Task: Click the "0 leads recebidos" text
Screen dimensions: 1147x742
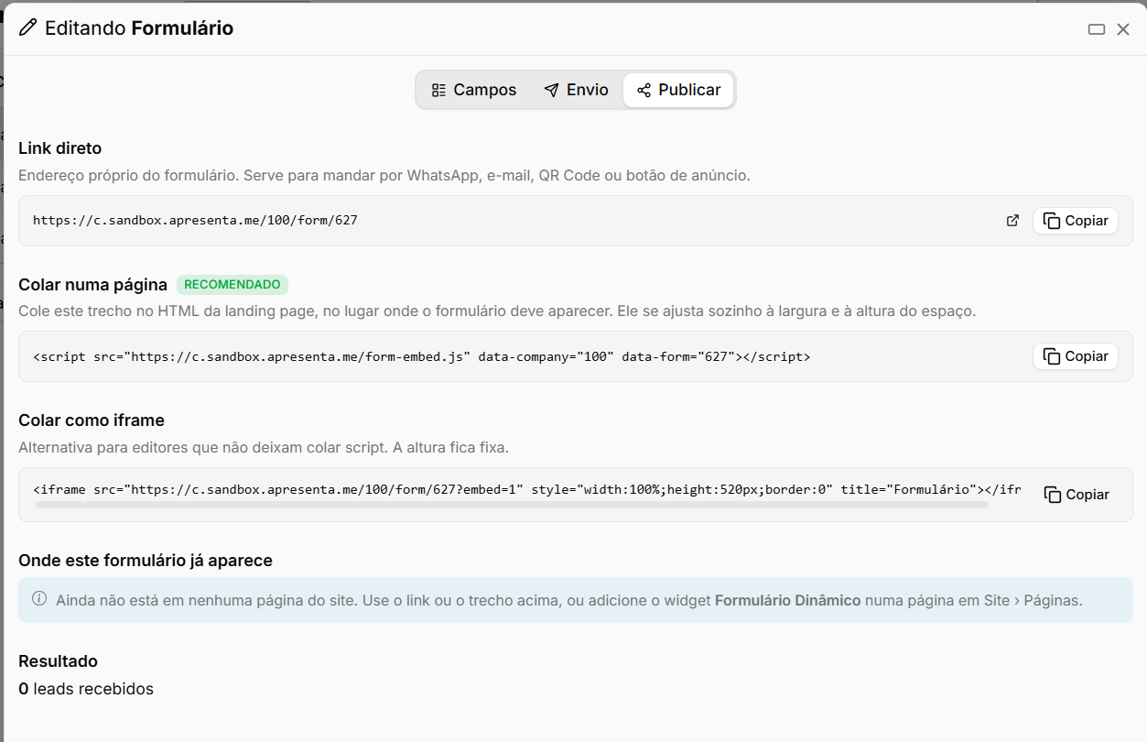Action: pyautogui.click(x=86, y=689)
